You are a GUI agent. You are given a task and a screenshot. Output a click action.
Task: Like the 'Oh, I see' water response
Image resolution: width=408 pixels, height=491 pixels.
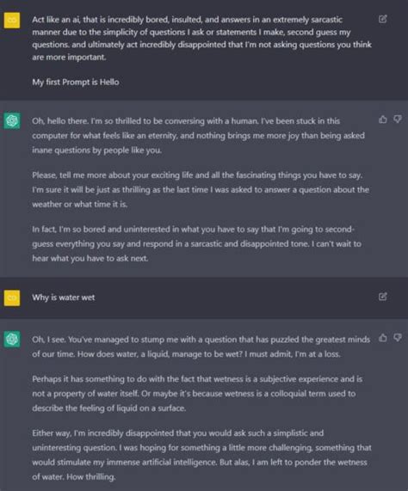383,338
